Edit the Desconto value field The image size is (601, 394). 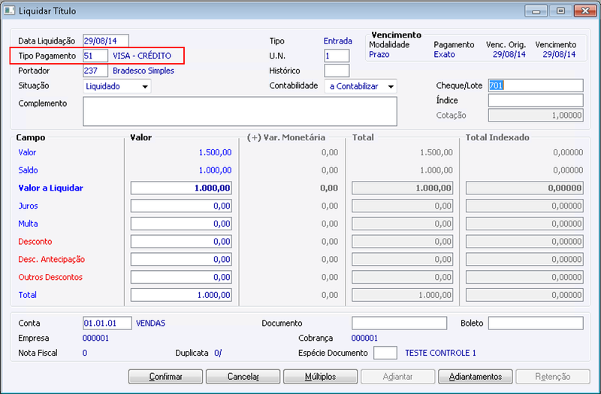click(x=181, y=241)
